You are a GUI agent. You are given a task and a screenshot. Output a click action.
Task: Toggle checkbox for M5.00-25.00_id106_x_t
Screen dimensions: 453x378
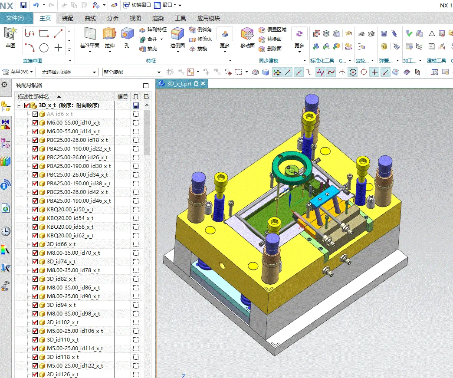click(x=35, y=331)
